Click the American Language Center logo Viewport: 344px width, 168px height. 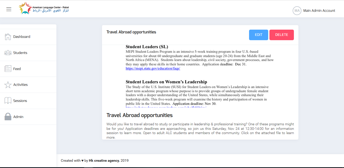pos(44,8)
